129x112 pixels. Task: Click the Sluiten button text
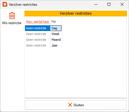79,105
